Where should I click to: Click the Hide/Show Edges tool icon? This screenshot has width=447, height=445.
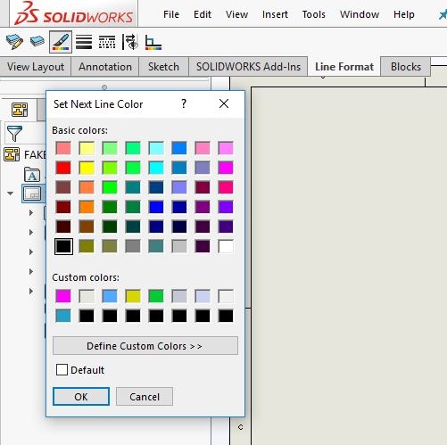[x=130, y=42]
